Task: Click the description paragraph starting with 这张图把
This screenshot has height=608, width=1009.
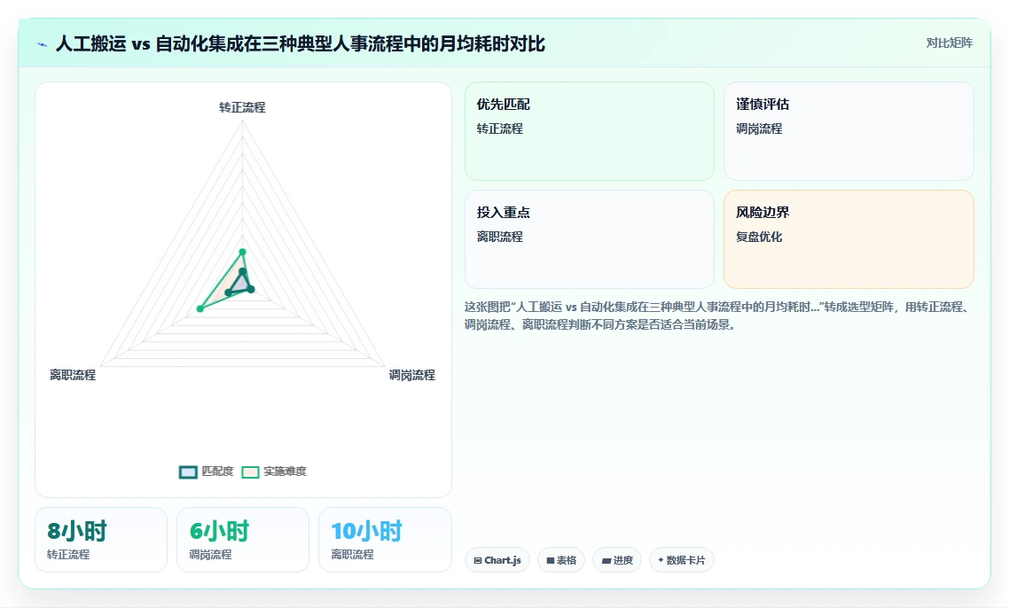Action: [x=718, y=316]
